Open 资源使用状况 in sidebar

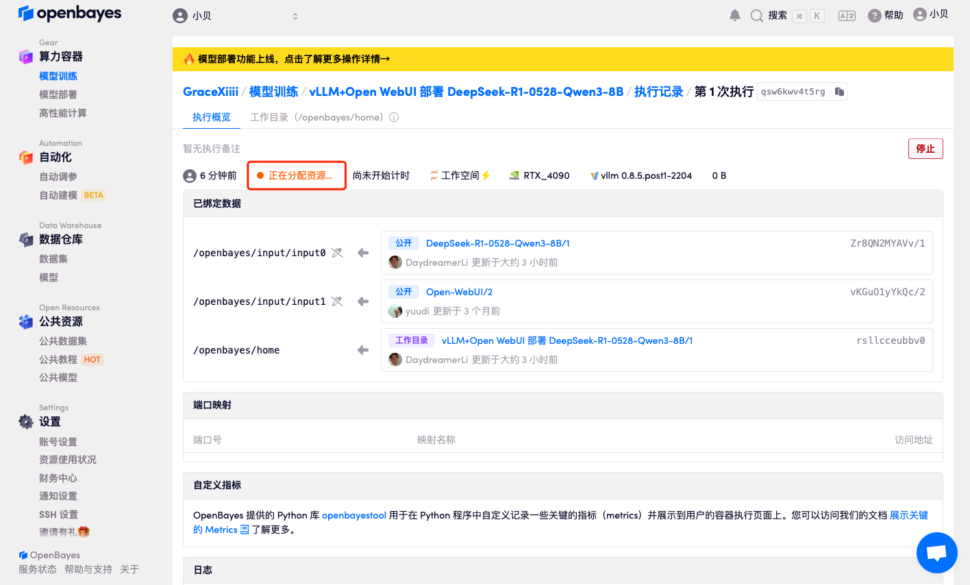click(68, 460)
